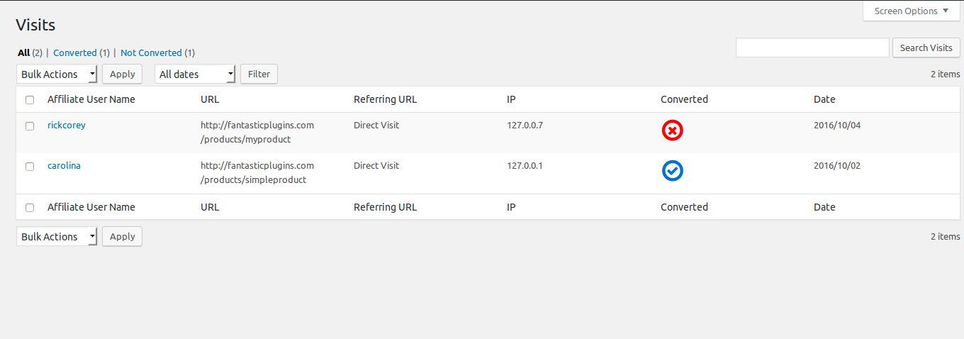
Task: Open the top Bulk Actions dropdown
Action: pos(57,74)
